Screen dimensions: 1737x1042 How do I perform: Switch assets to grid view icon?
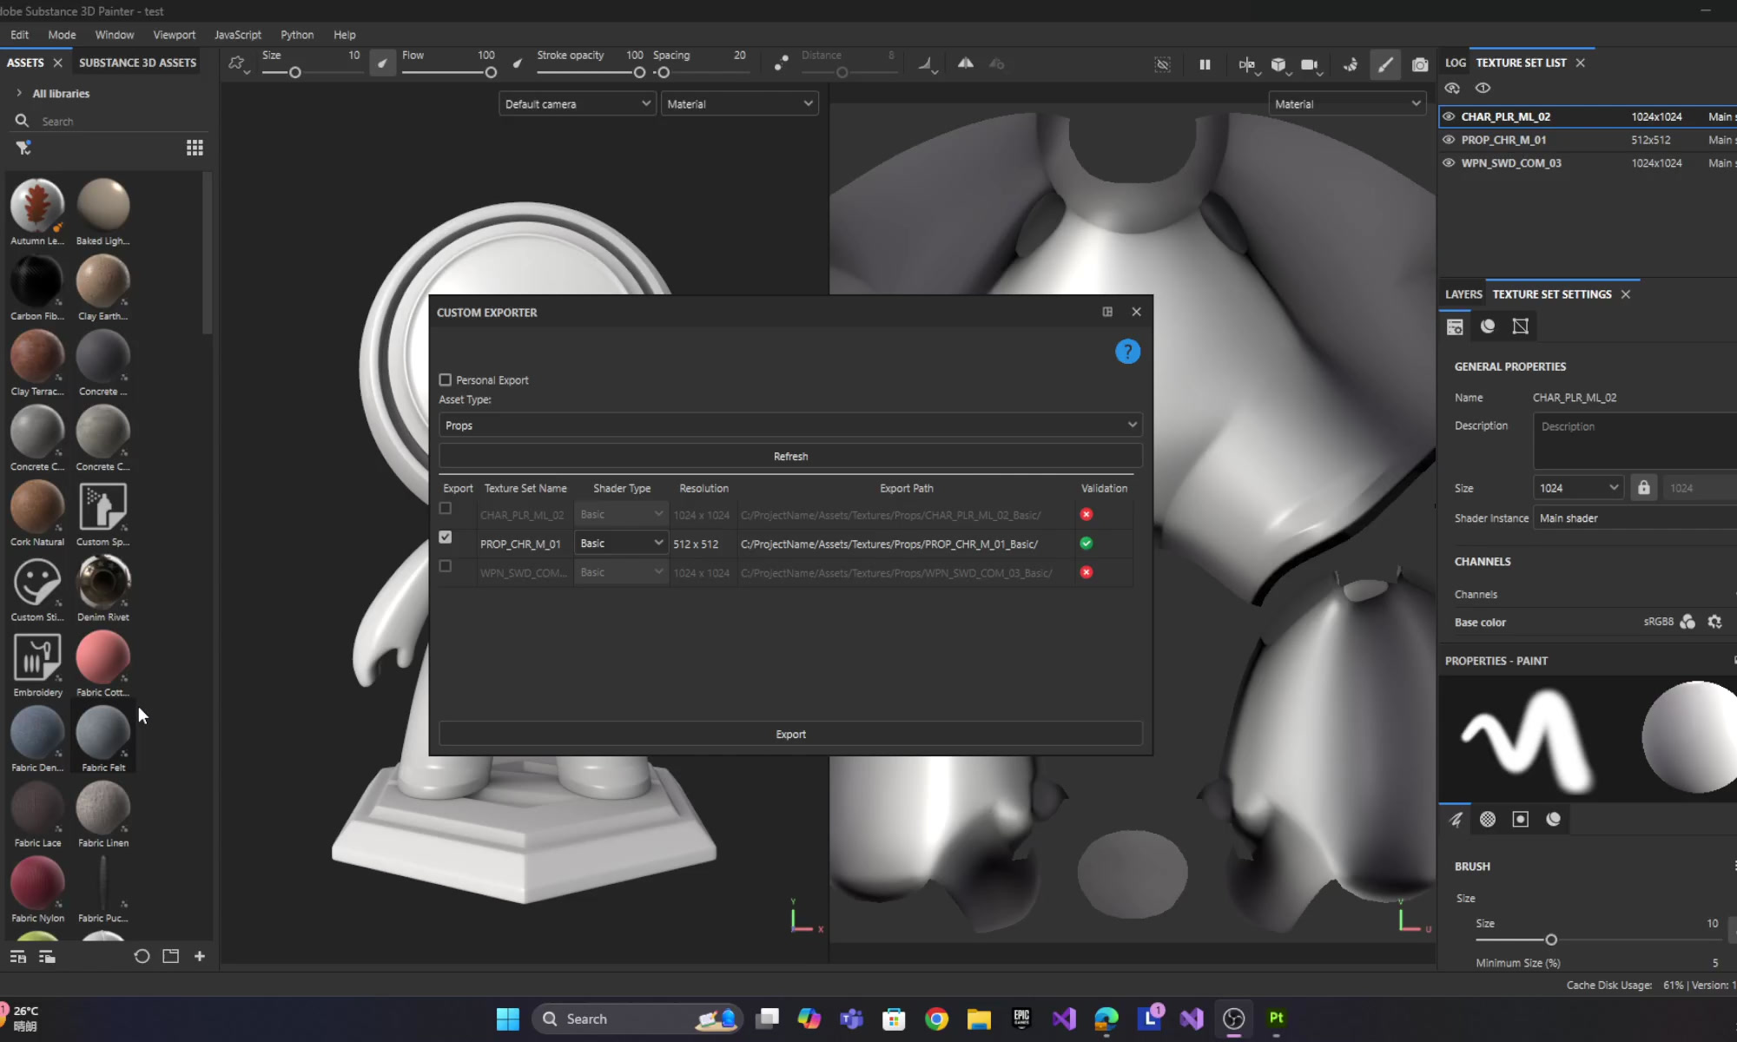click(195, 148)
